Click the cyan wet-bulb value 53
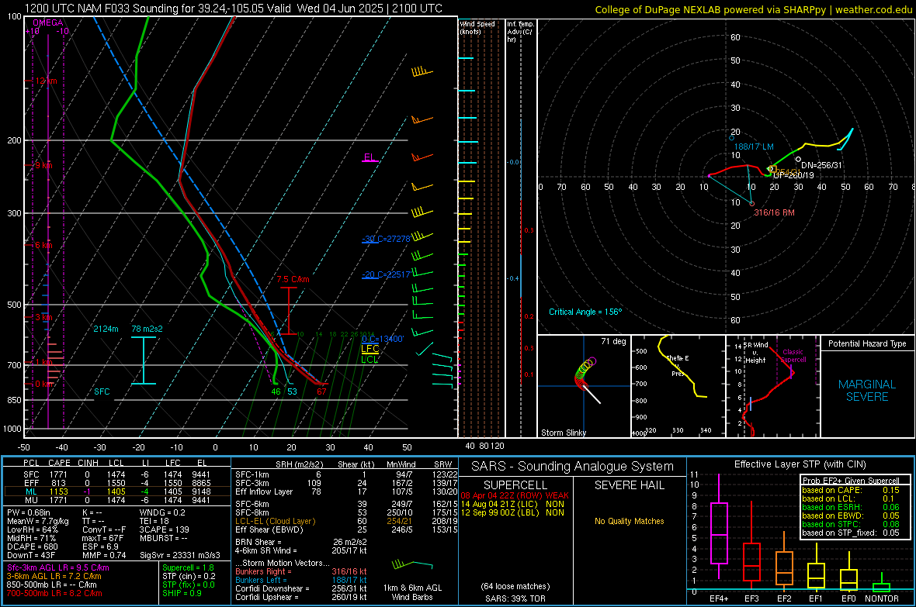This screenshot has width=916, height=607. point(292,391)
